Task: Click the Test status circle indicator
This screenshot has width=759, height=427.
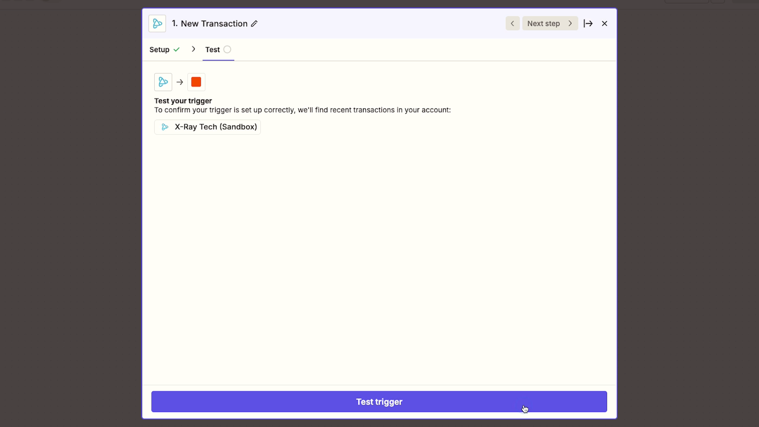Action: (x=227, y=49)
